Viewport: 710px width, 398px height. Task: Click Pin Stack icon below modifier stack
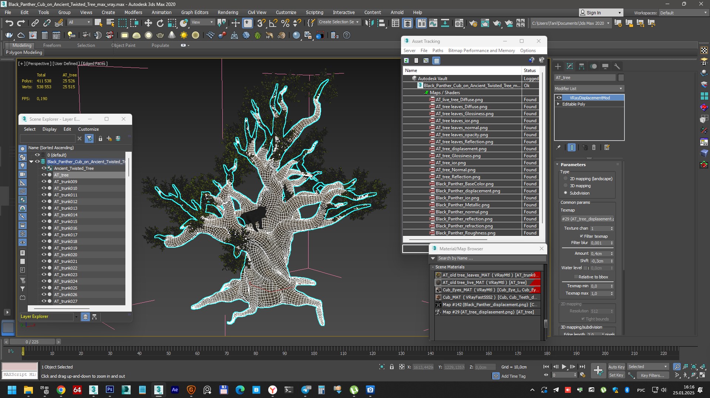click(x=558, y=147)
